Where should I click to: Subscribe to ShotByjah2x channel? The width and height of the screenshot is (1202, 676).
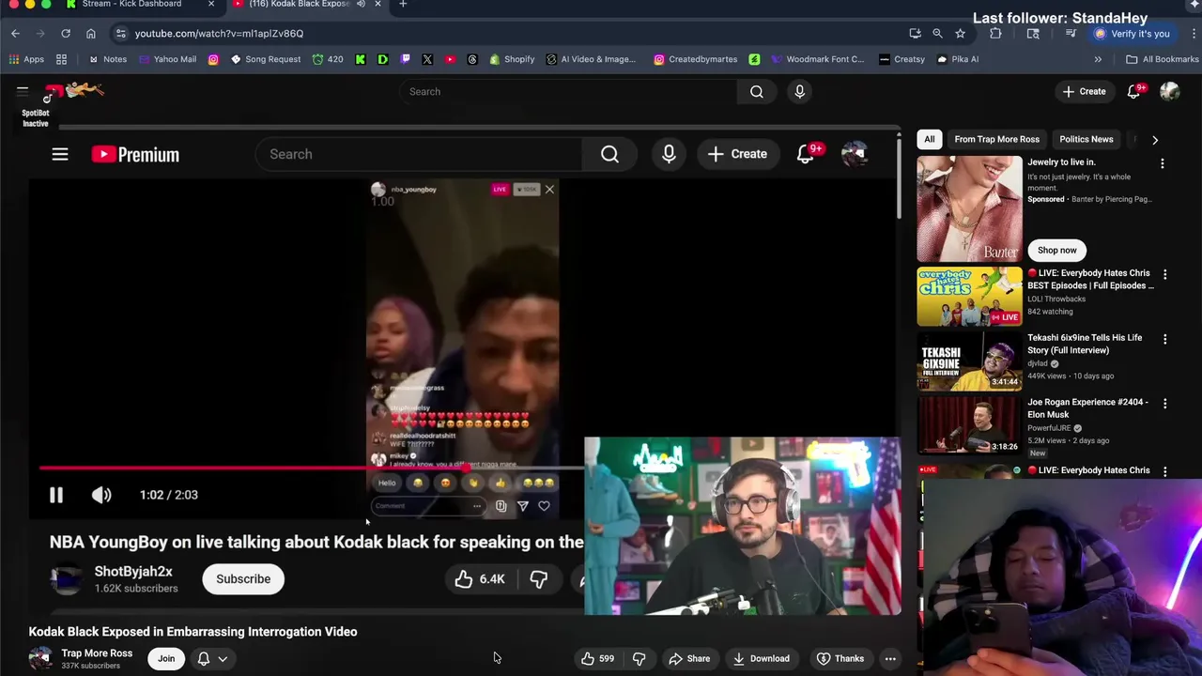pos(243,578)
